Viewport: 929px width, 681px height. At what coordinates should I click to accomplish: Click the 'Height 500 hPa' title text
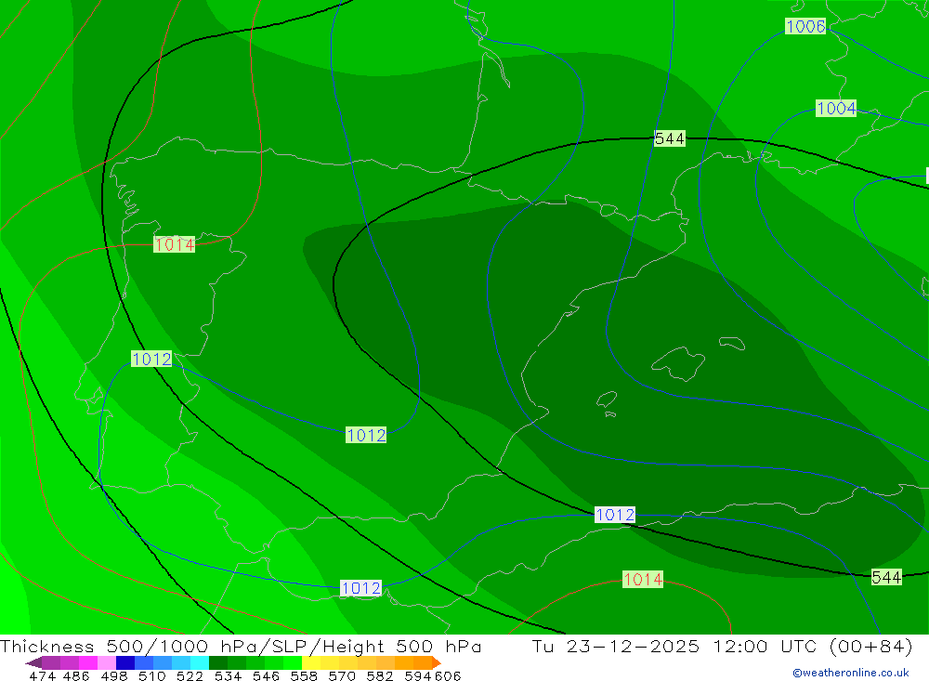click(x=402, y=646)
